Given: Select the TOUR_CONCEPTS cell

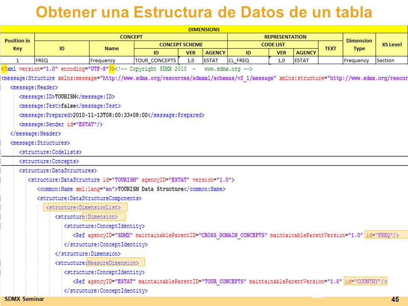Looking at the screenshot, I should [156, 60].
